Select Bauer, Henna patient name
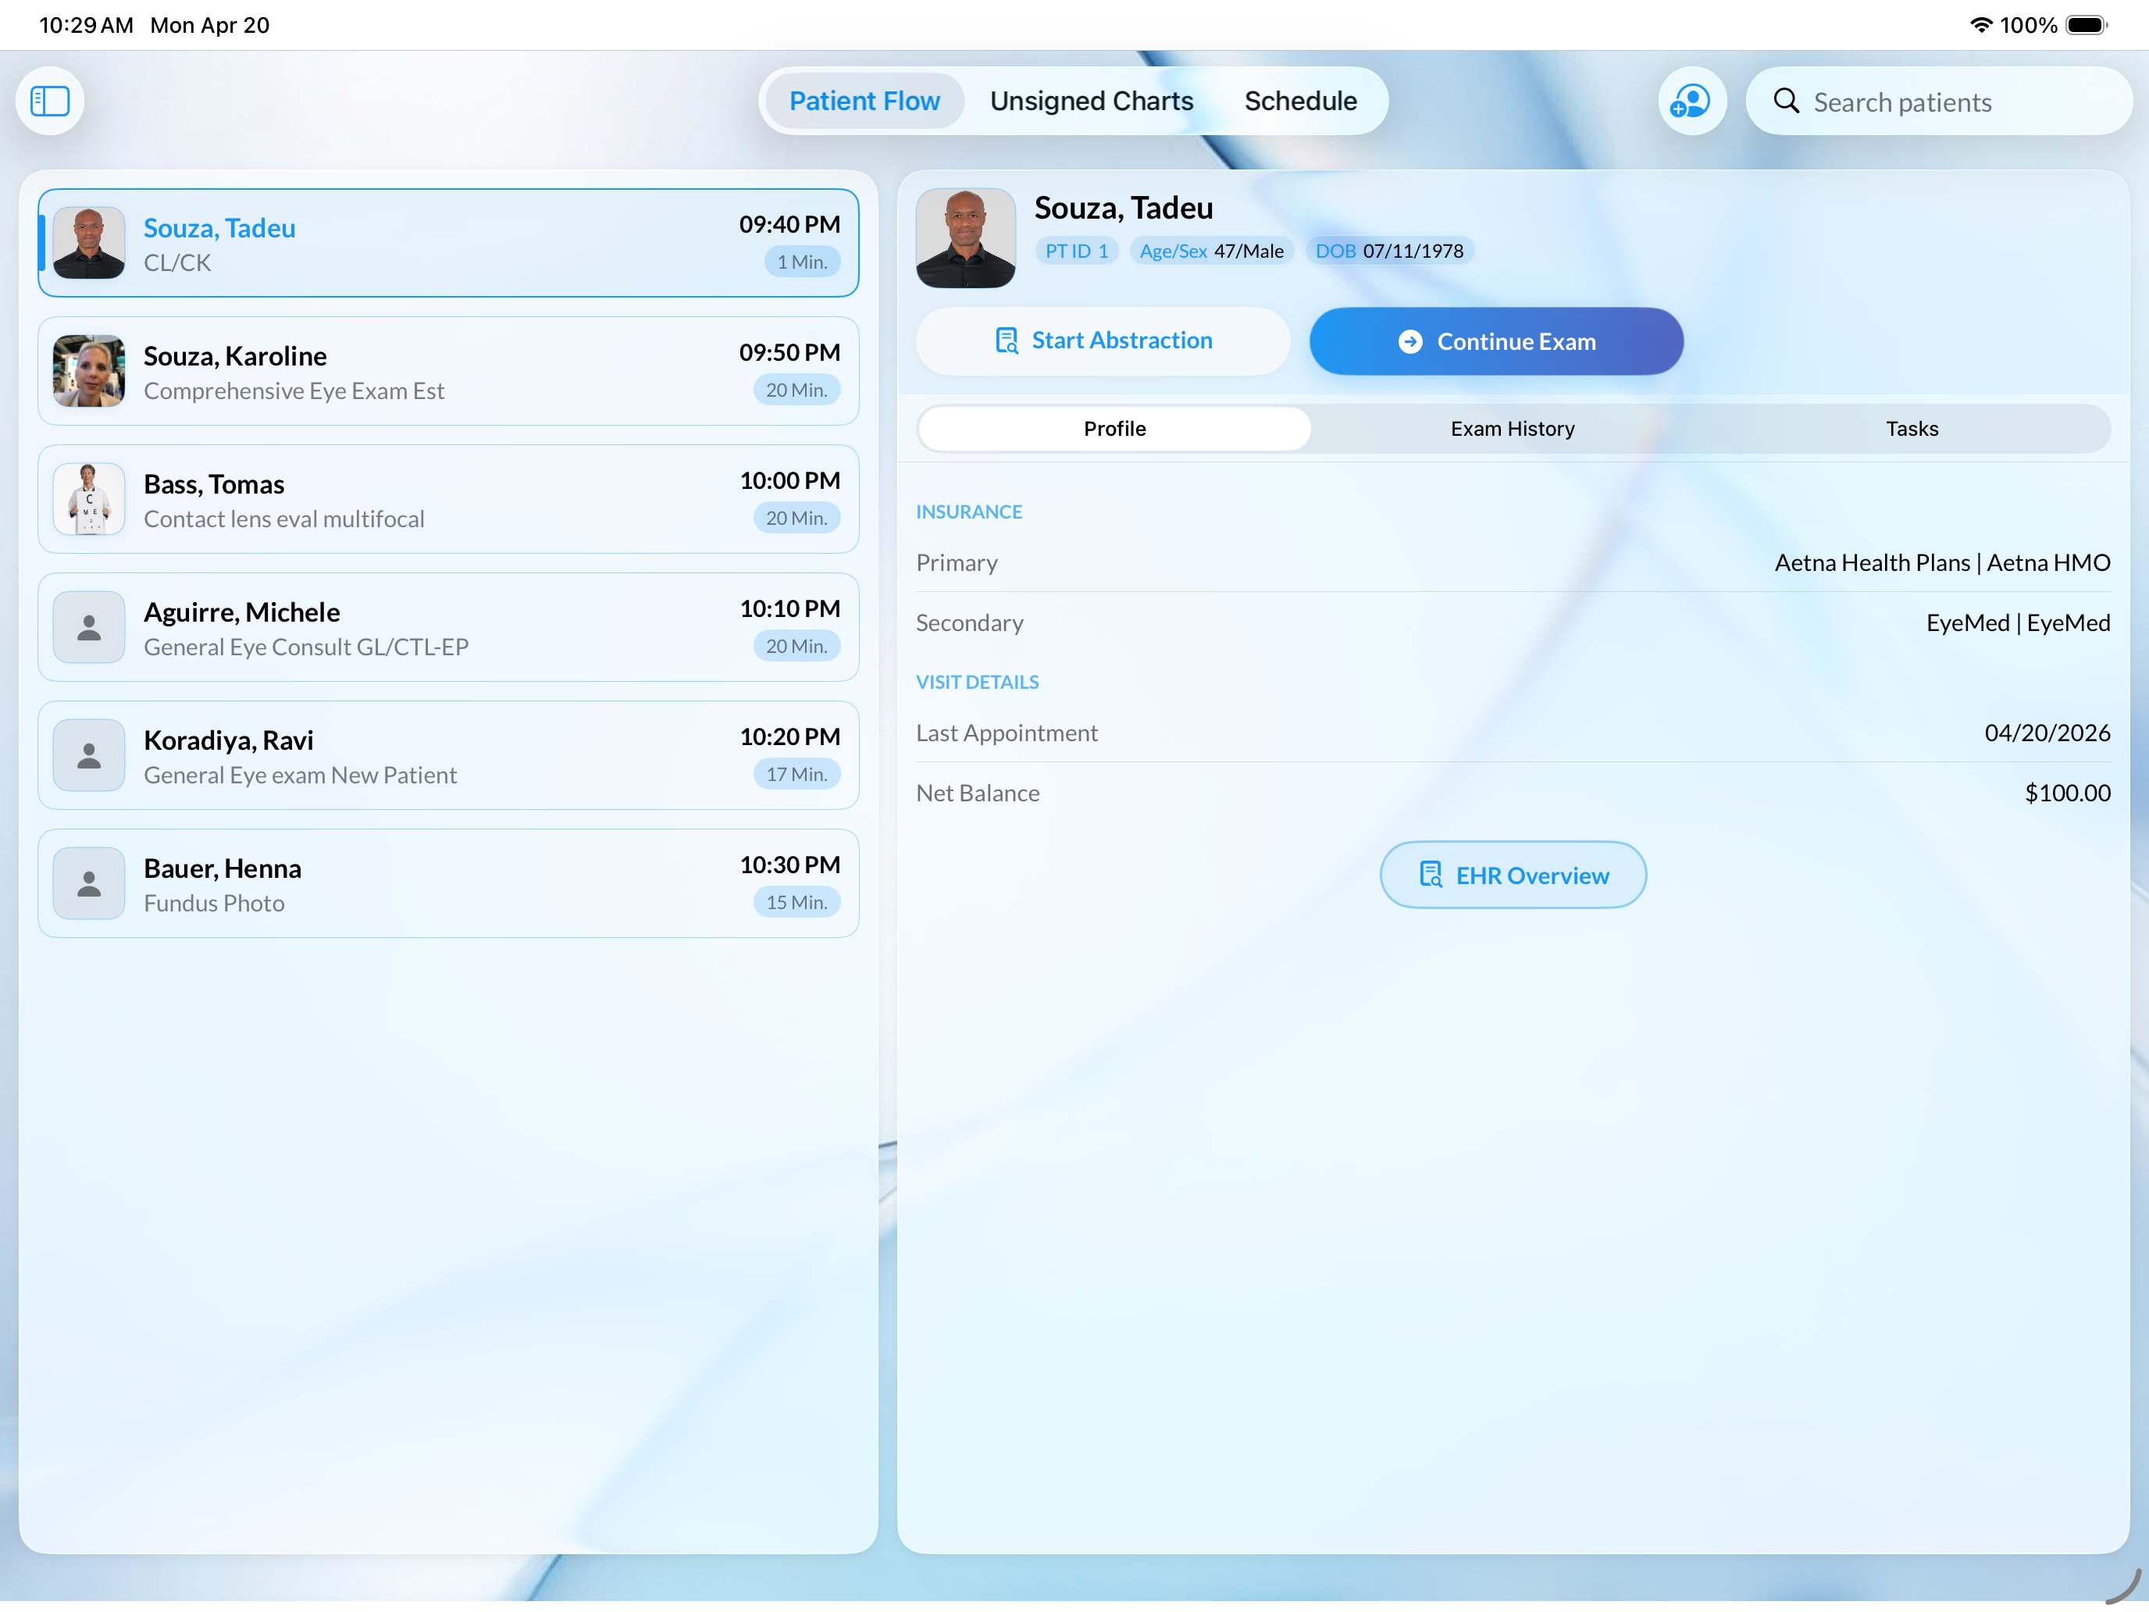 coord(223,868)
